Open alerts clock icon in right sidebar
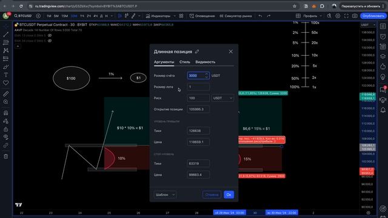 (x=383, y=36)
